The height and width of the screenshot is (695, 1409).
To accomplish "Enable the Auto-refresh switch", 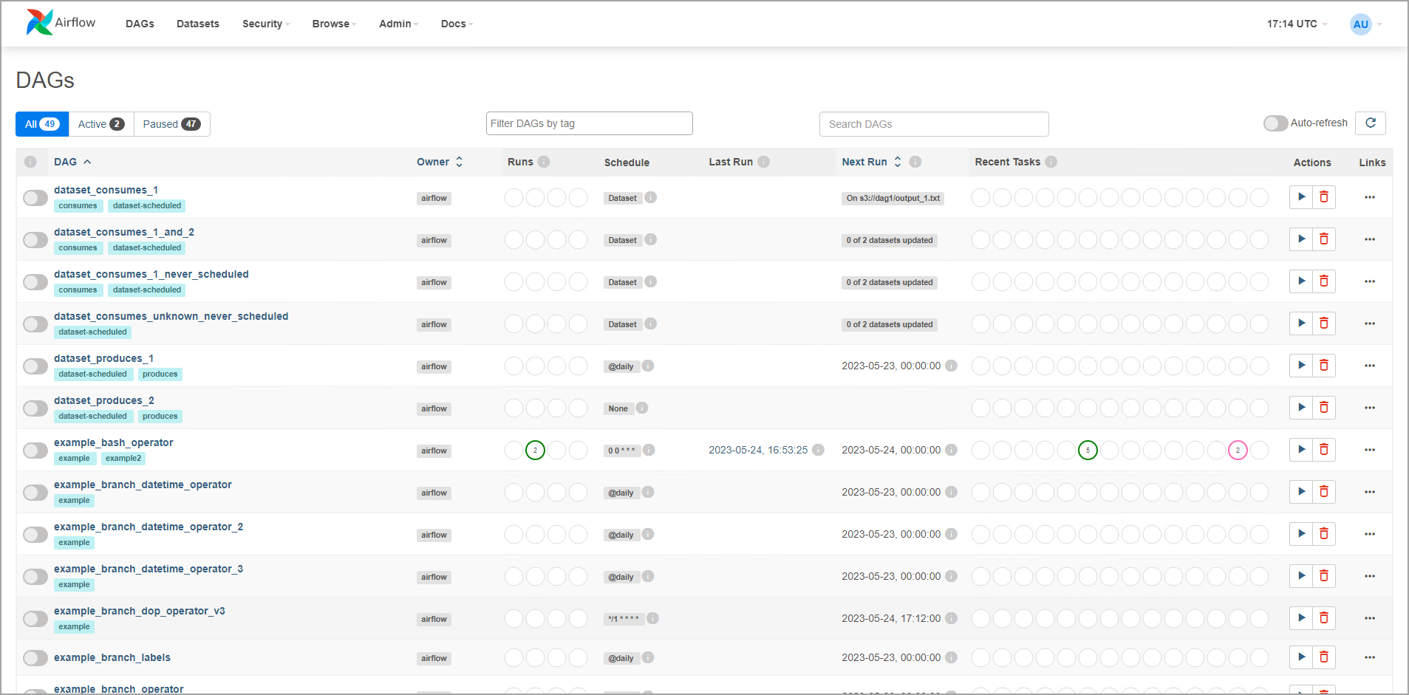I will (x=1275, y=123).
